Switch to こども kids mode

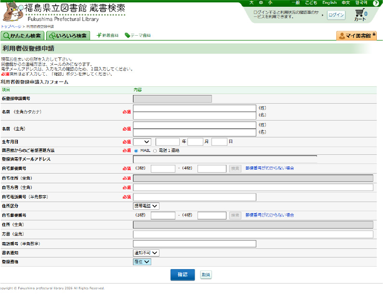(x=311, y=3)
